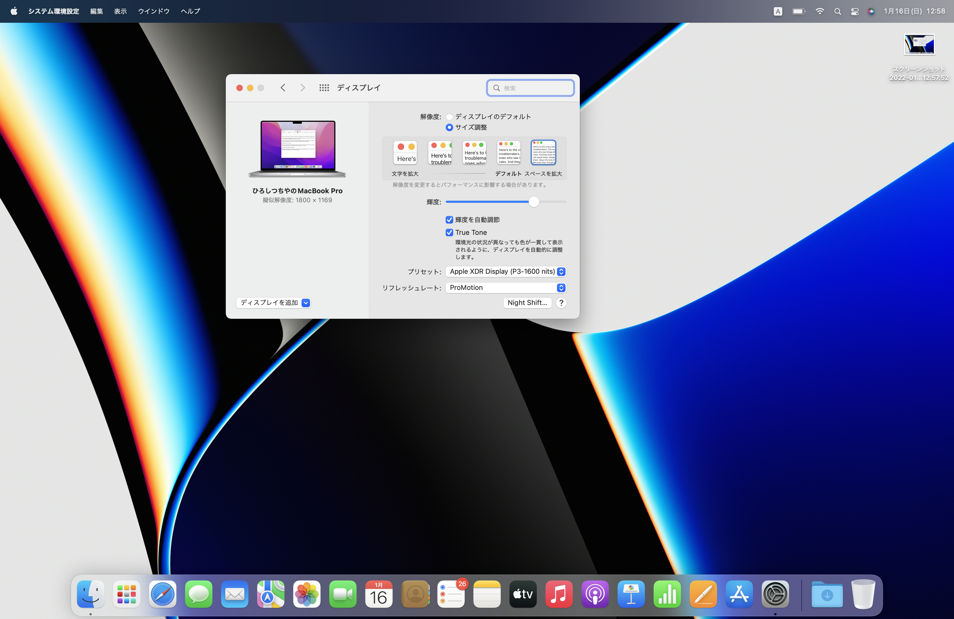This screenshot has width=954, height=619.
Task: Click the 輝度 brightness slider track
Action: tap(489, 202)
